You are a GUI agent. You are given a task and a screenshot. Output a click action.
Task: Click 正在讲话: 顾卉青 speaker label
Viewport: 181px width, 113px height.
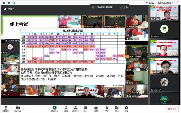click(105, 7)
